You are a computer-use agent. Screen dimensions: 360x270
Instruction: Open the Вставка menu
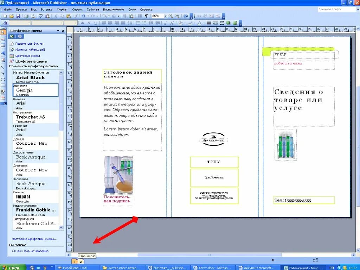46,10
